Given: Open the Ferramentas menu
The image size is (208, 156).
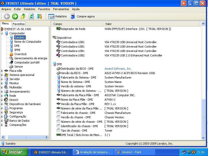Looking at the screenshot, I should click(x=61, y=9).
